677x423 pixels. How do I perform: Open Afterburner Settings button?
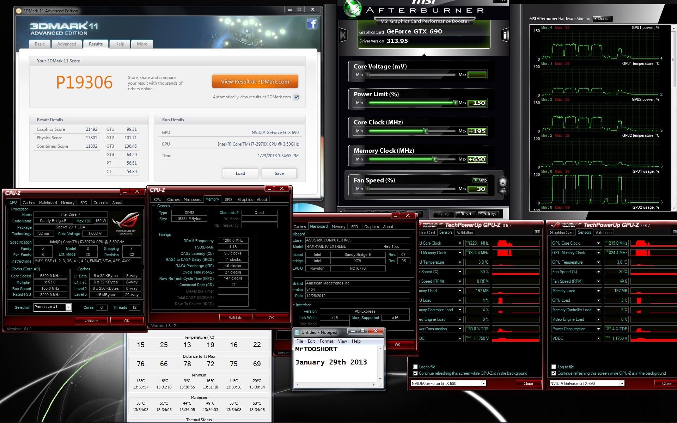coord(488,214)
